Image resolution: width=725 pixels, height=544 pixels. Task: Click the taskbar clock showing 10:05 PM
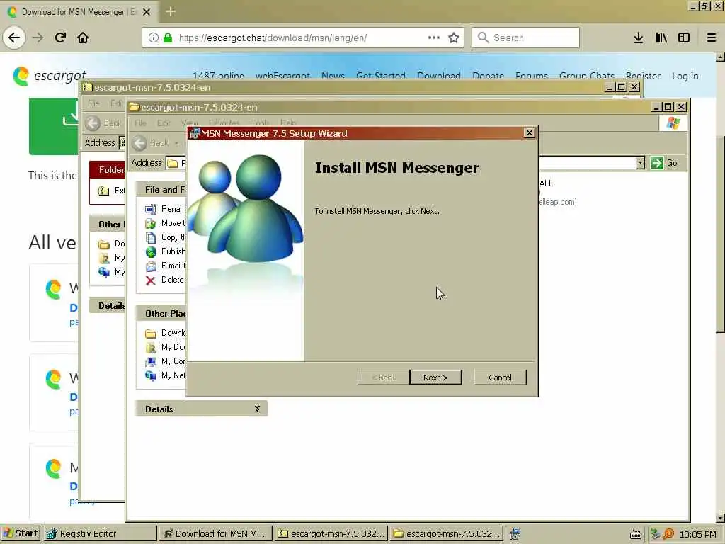[698, 534]
